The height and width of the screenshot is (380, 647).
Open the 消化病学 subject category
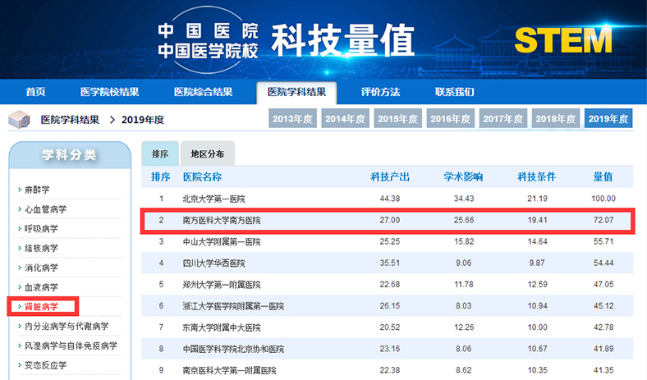tap(41, 268)
